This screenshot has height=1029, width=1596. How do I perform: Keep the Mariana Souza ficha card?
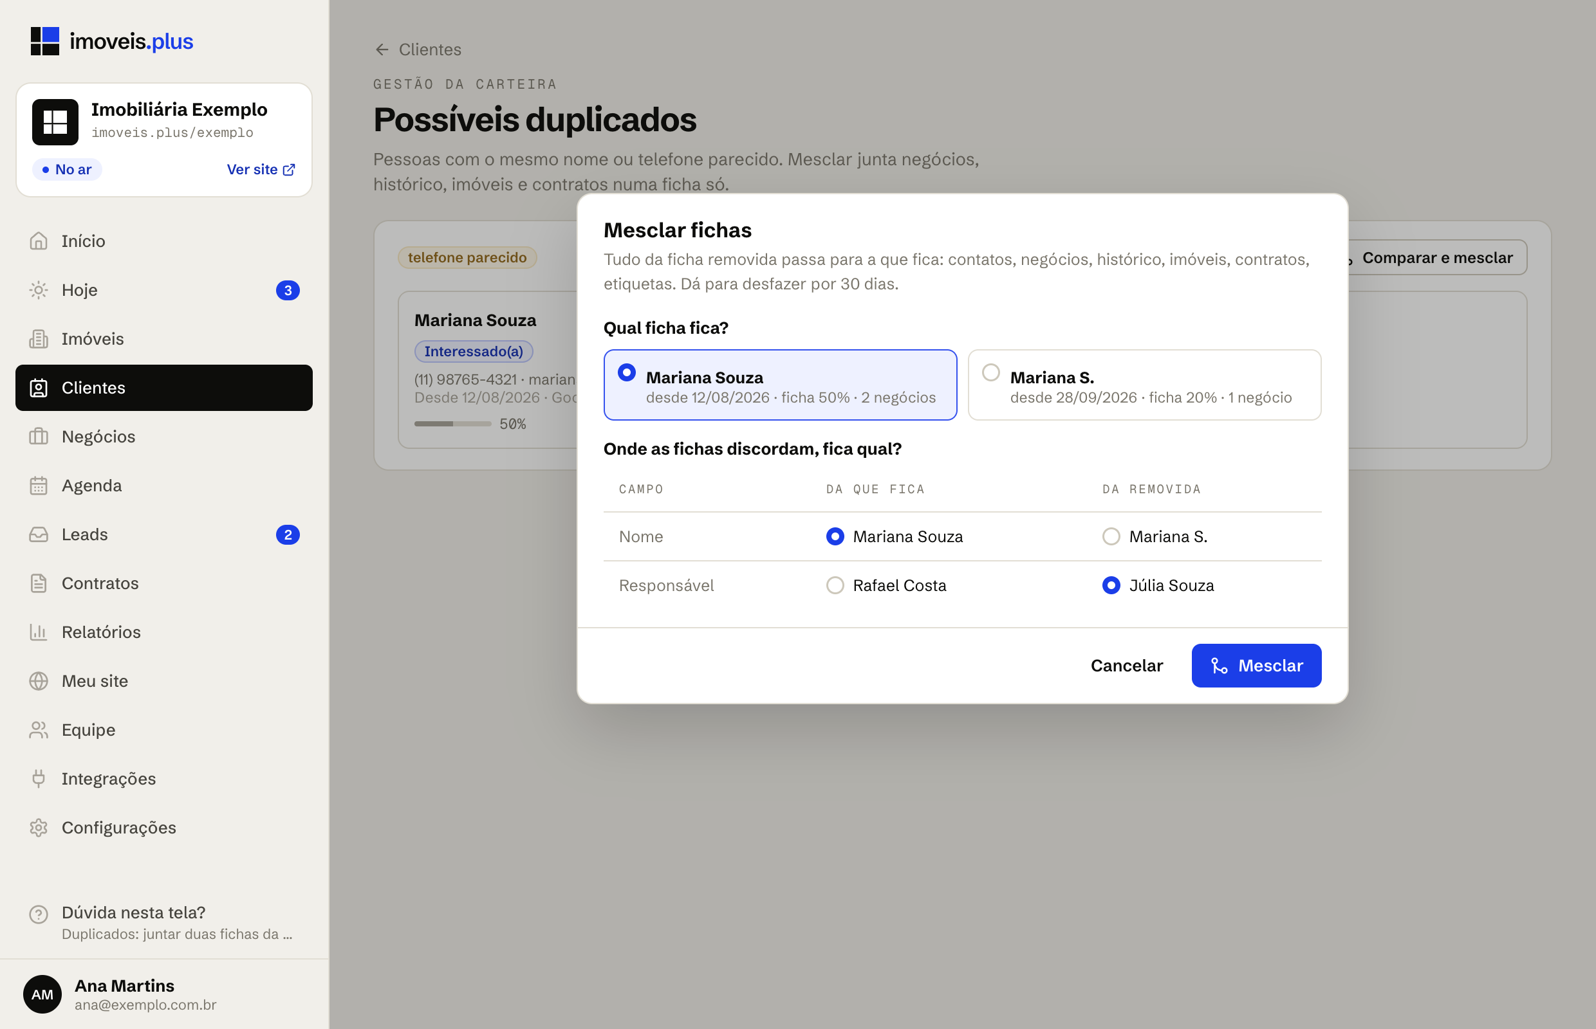(780, 385)
